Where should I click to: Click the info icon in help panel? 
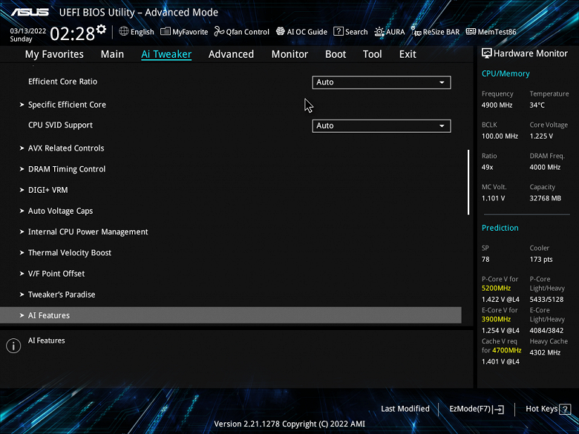coord(13,346)
